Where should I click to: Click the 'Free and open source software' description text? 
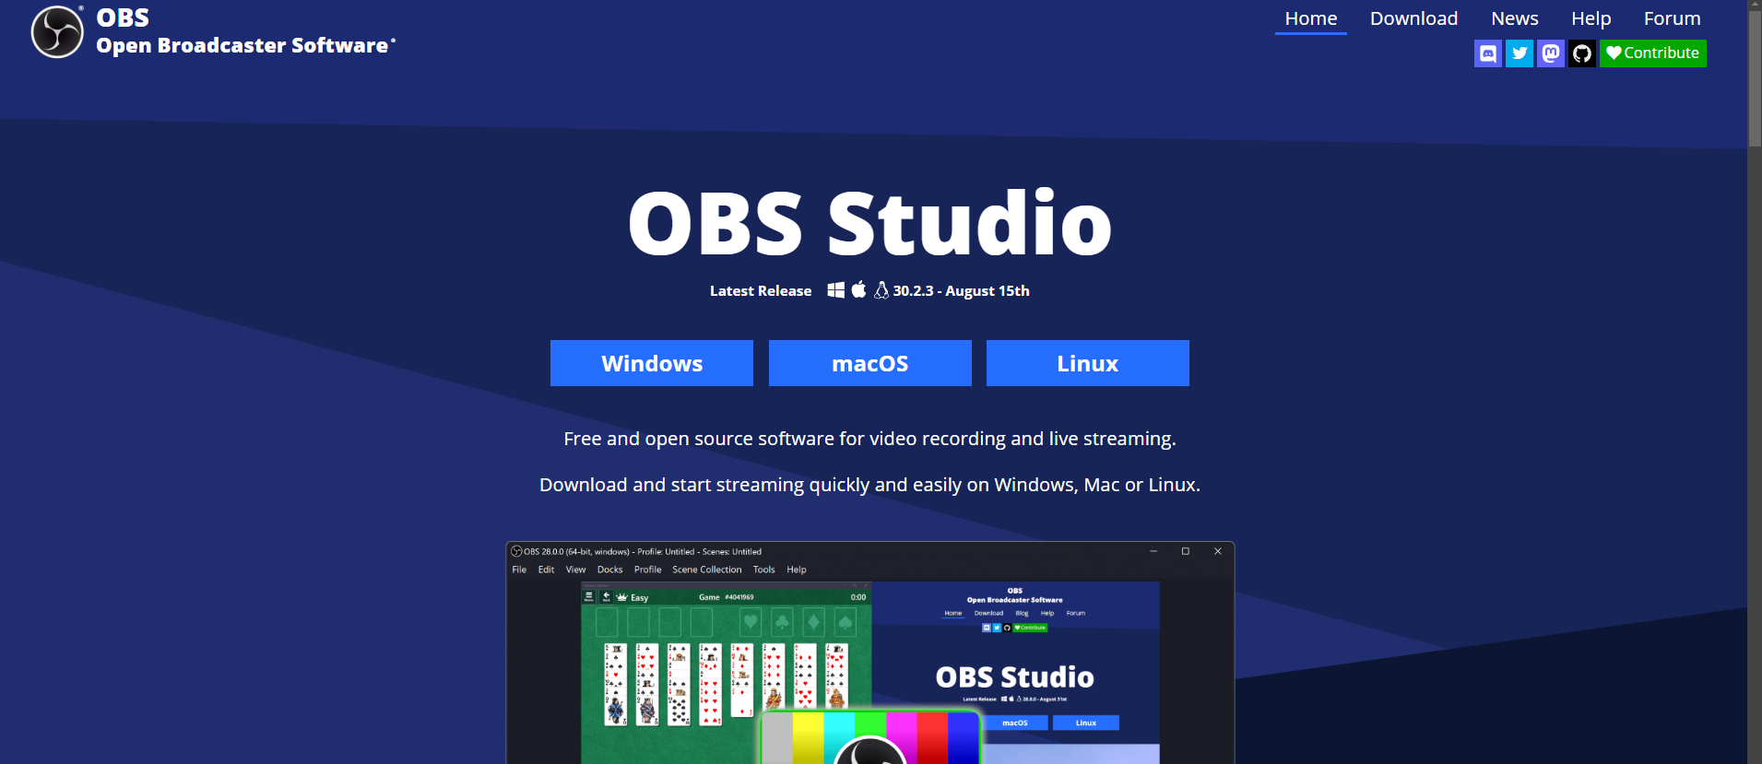tap(870, 439)
